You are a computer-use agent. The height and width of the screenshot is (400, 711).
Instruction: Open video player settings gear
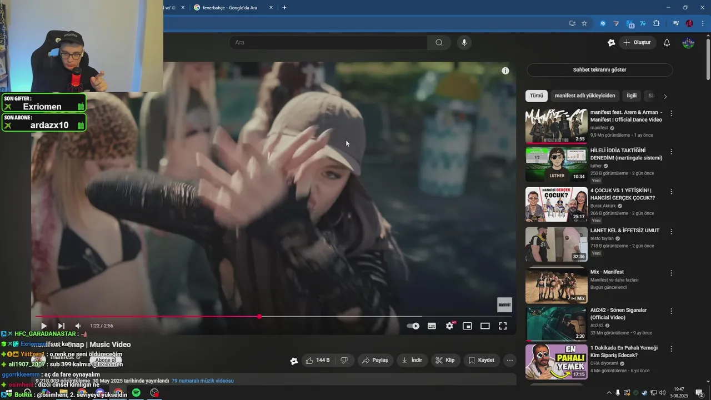(449, 326)
